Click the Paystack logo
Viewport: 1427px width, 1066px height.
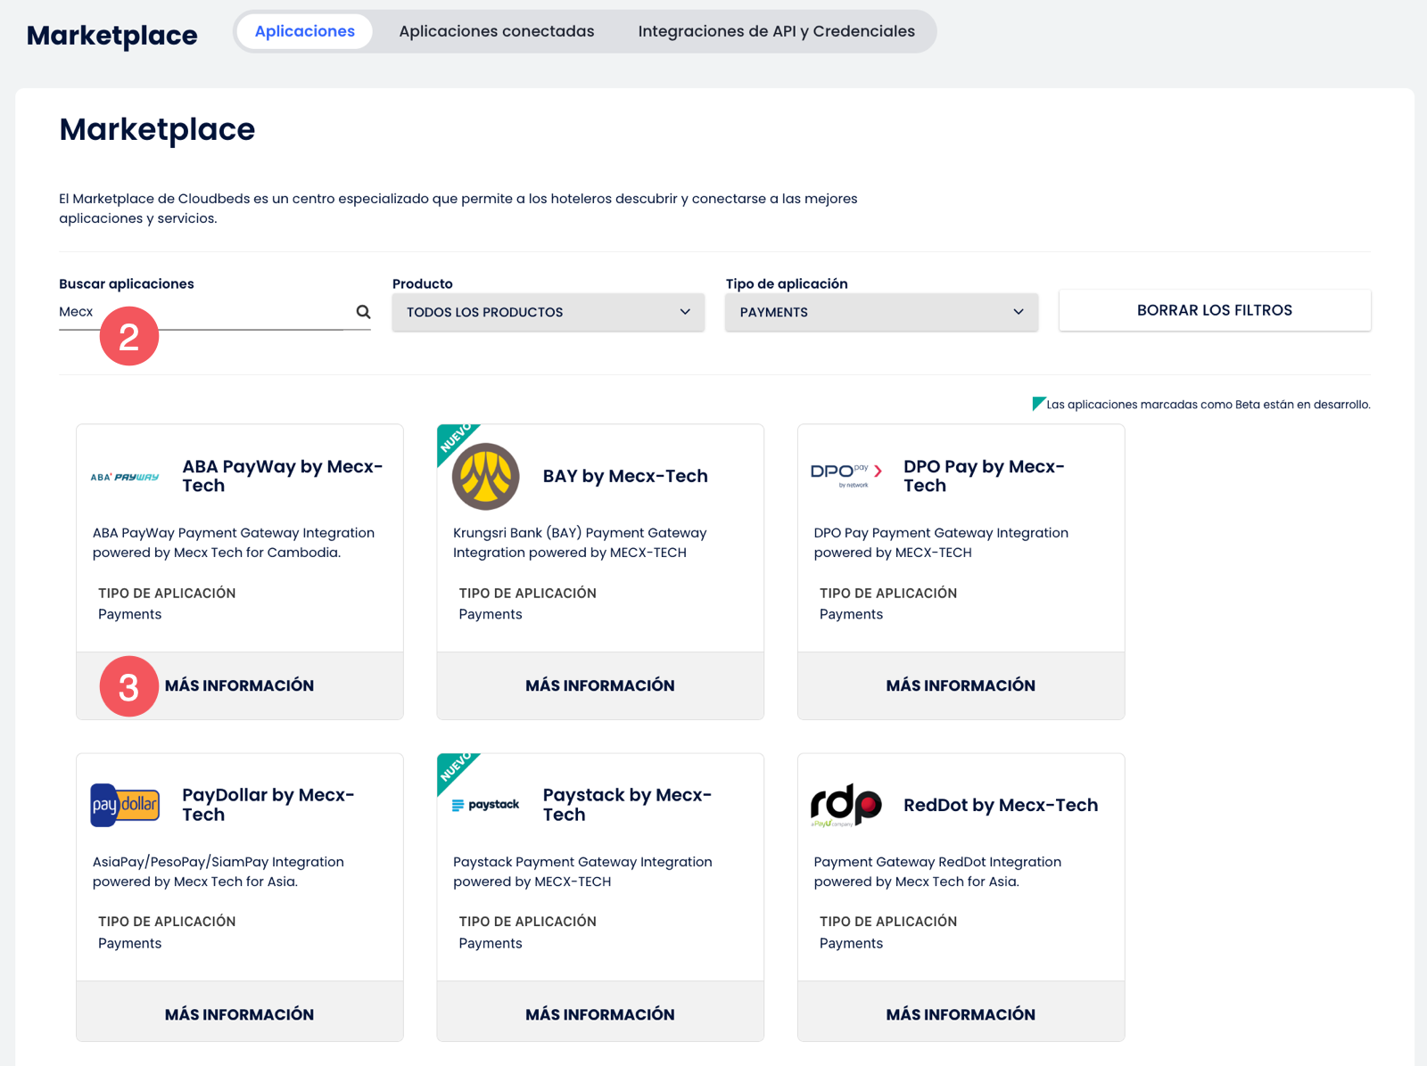[x=485, y=805]
